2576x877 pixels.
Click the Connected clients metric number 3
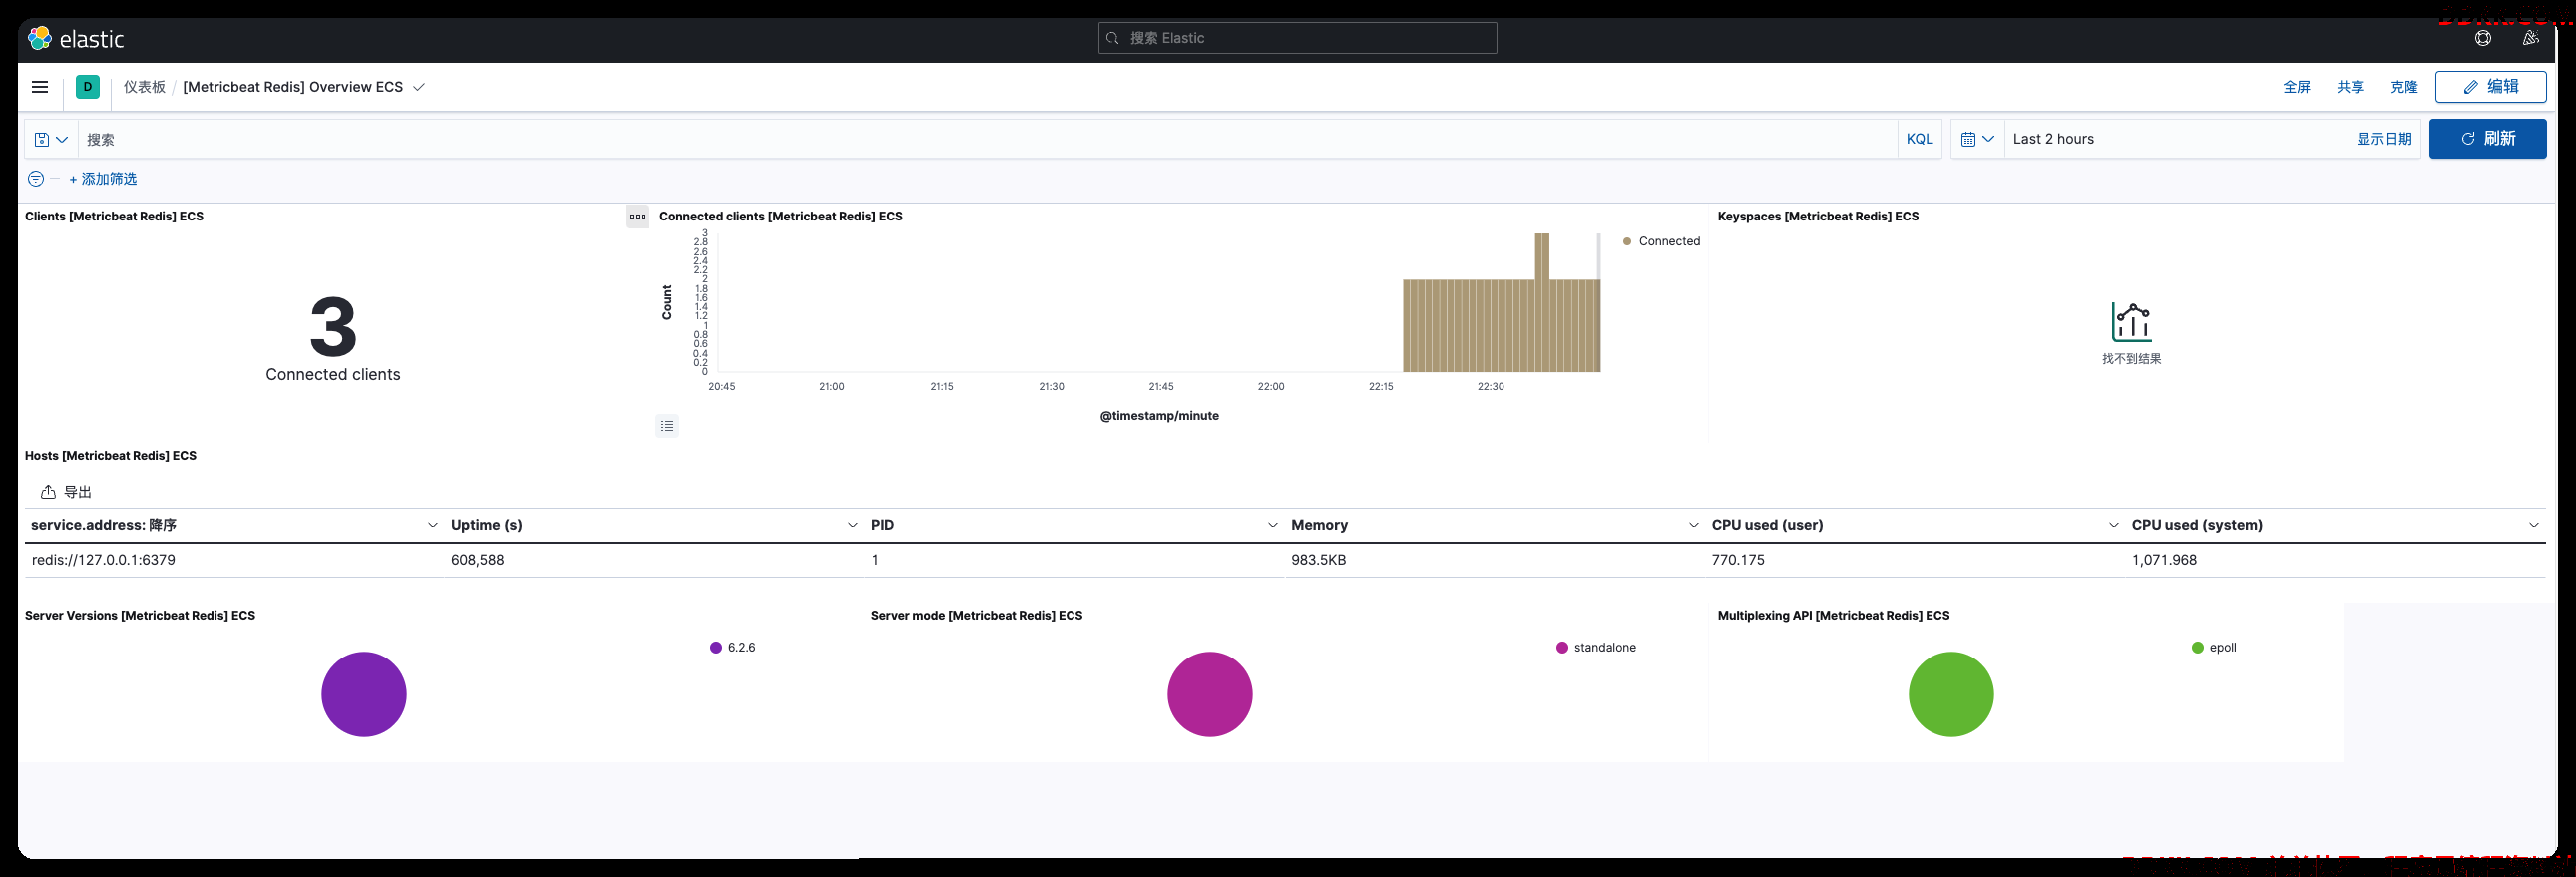coord(333,327)
